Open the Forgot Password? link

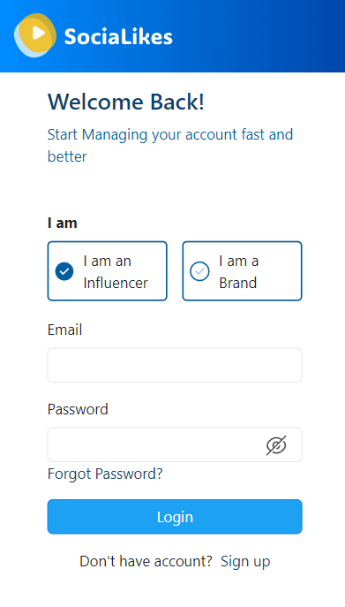105,474
